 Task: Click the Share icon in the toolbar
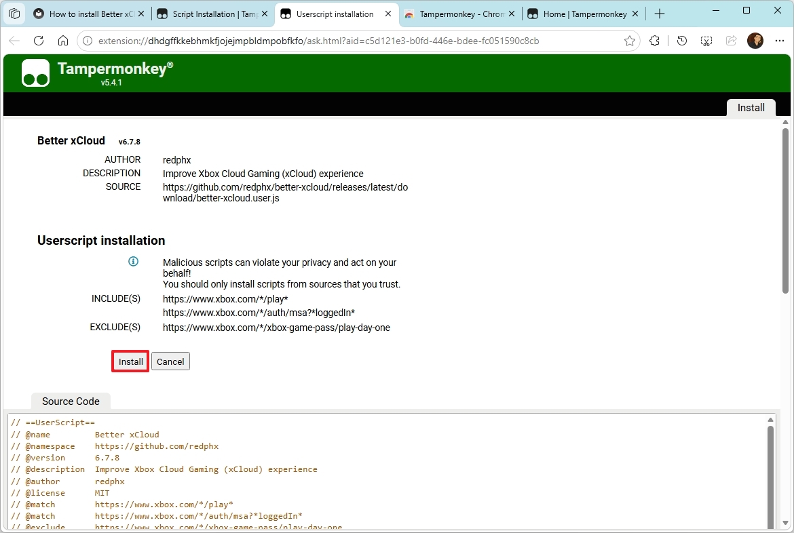pyautogui.click(x=731, y=41)
